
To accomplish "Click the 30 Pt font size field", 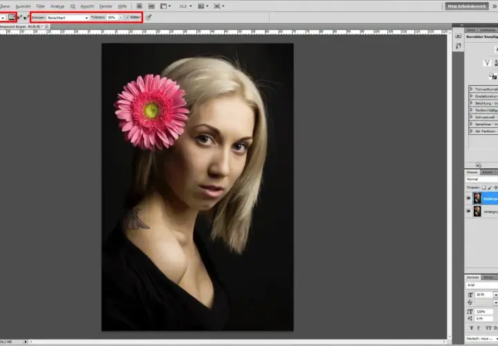I will pos(484,295).
